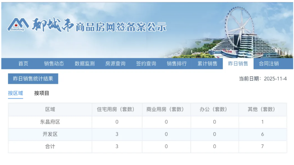The height and width of the screenshot is (165, 294).
Task: Click 东昌府区 other count 1
Action: [262, 122]
